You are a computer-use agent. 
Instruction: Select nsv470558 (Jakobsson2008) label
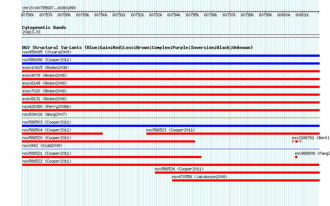pos(199,177)
